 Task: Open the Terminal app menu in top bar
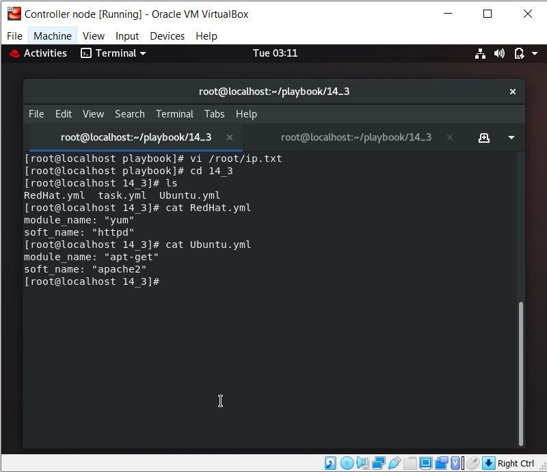[x=114, y=53]
